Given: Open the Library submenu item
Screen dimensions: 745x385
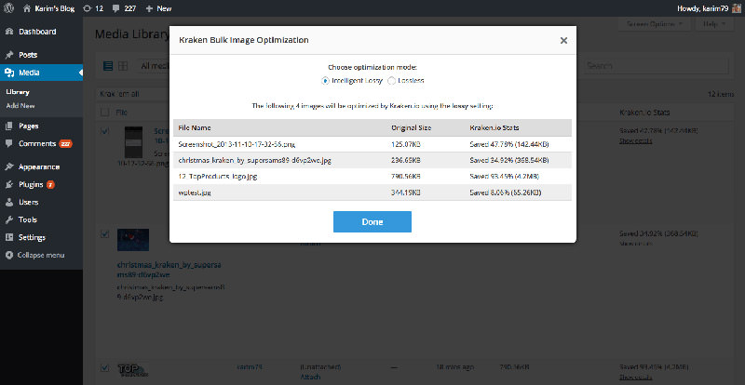Looking at the screenshot, I should (x=18, y=92).
